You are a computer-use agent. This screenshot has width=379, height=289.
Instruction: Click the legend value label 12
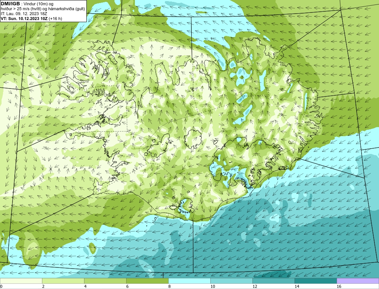[255, 286]
